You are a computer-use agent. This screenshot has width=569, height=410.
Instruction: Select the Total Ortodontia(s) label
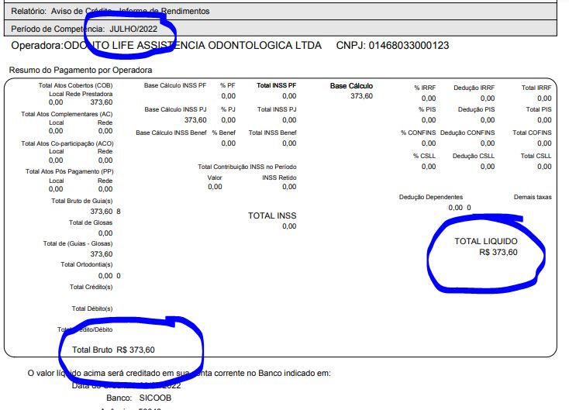pos(86,264)
